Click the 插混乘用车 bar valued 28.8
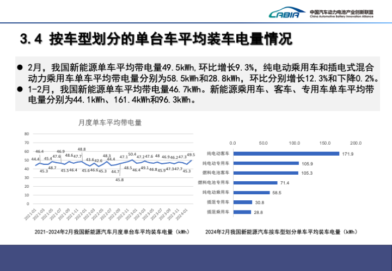Viewport: 392px width, 271px height. (x=242, y=212)
